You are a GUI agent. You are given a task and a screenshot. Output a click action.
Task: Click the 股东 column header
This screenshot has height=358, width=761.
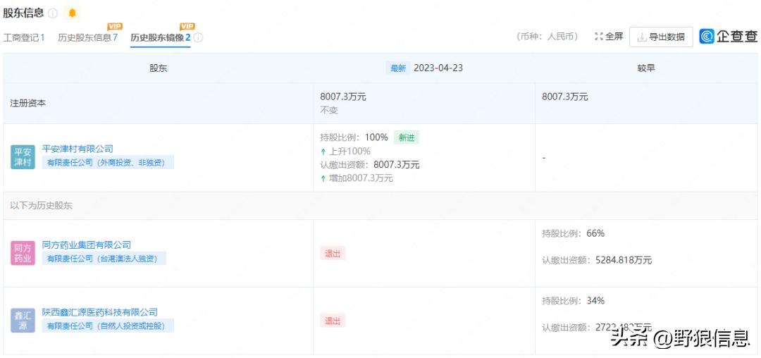[x=159, y=68]
